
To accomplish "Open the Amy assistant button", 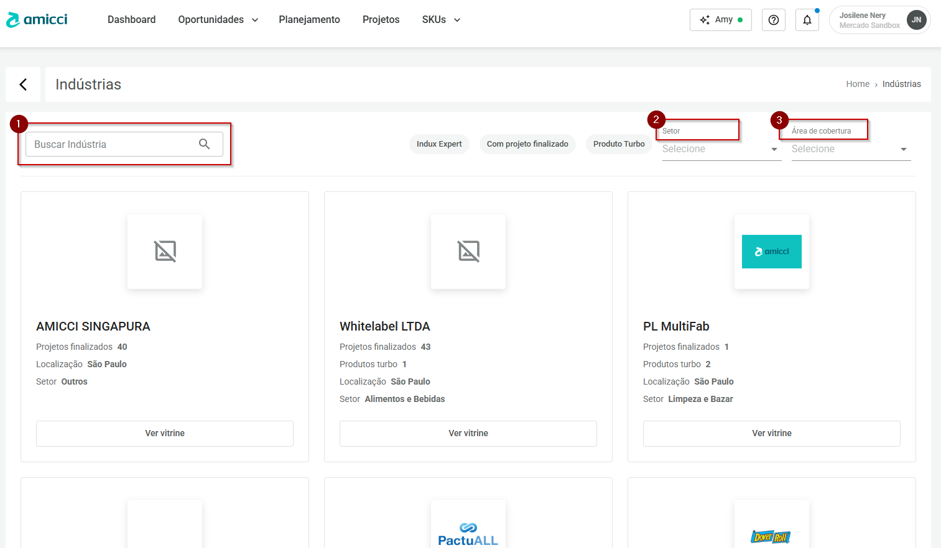I will pos(720,20).
